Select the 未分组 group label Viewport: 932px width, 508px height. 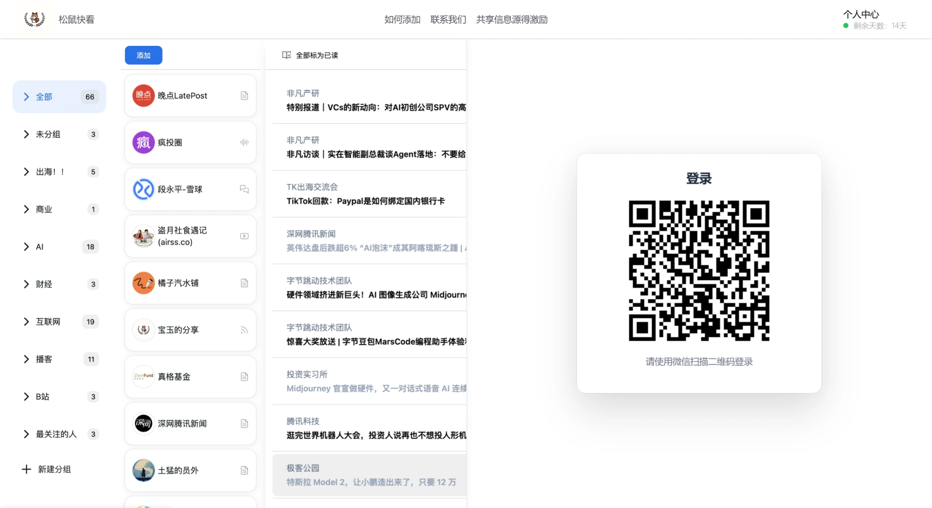tap(48, 134)
